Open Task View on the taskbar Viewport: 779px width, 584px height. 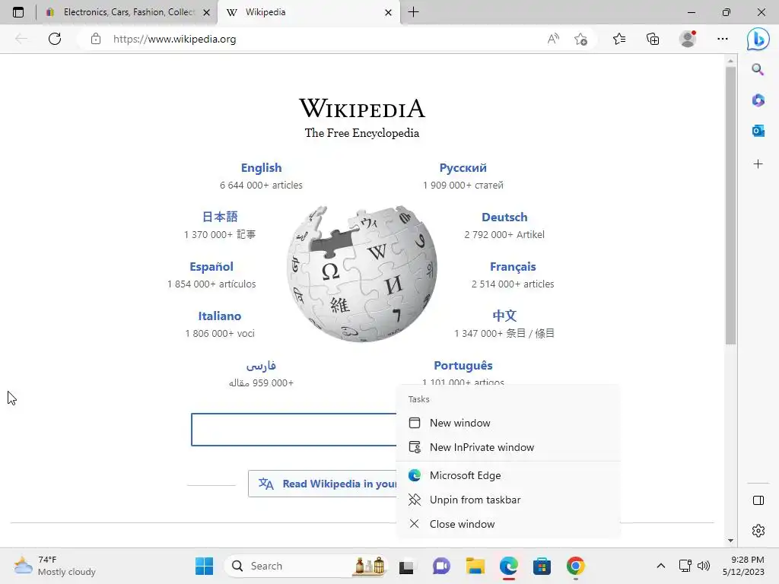coord(406,566)
